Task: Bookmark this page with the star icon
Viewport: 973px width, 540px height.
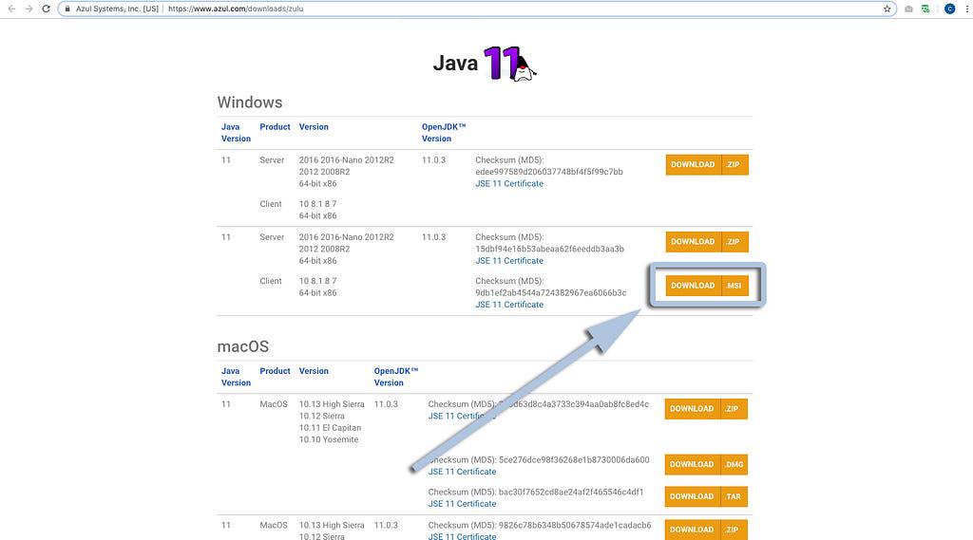Action: pos(887,9)
